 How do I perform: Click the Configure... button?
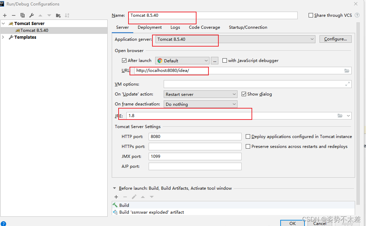coord(336,39)
